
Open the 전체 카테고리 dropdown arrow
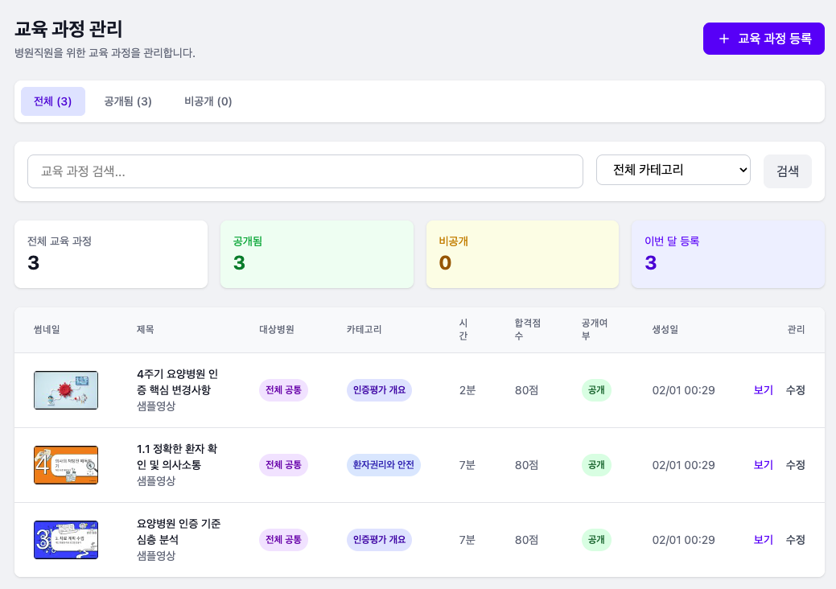740,171
